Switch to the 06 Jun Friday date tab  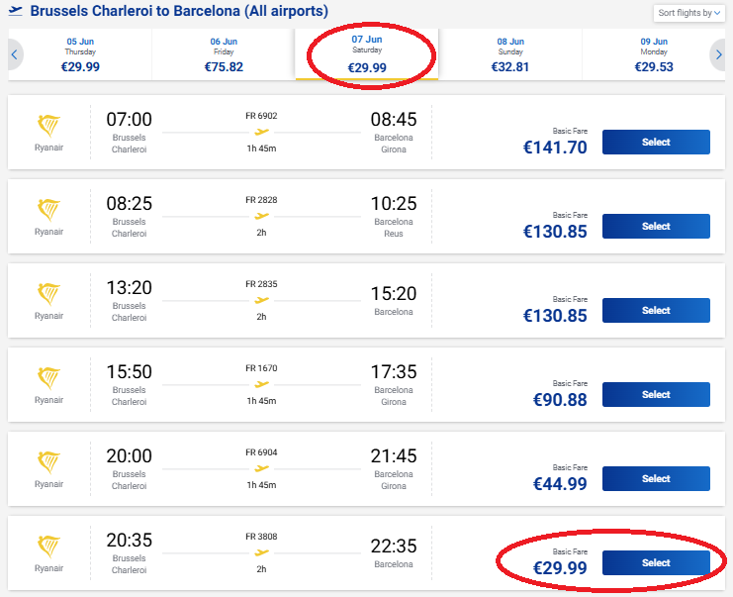(224, 54)
